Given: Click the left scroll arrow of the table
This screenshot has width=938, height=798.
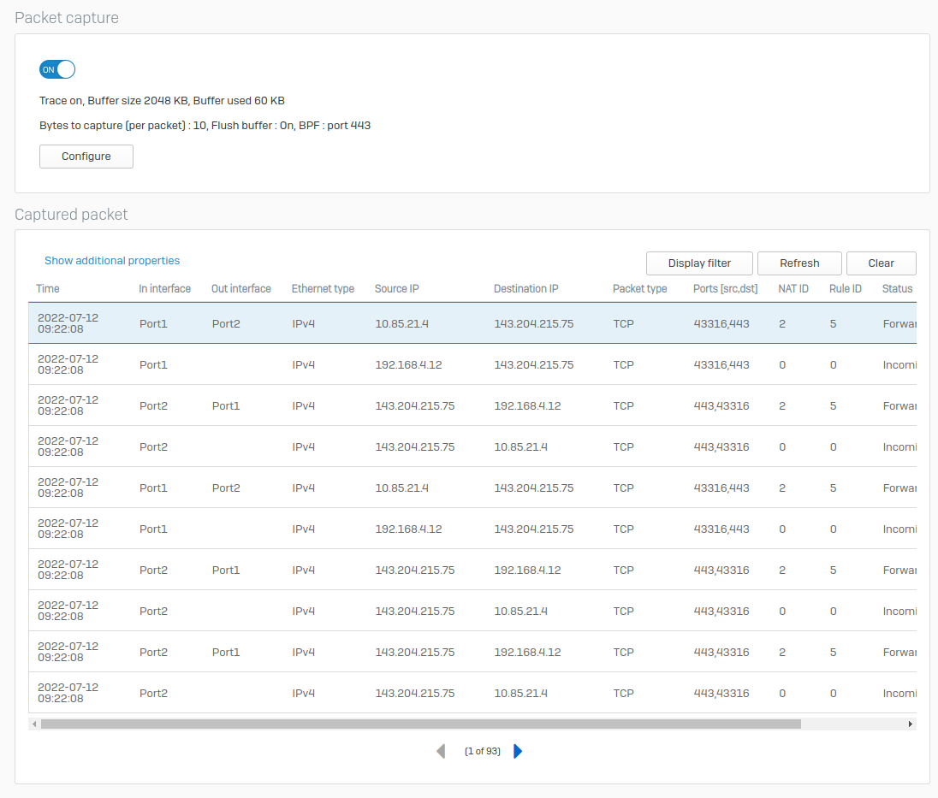Looking at the screenshot, I should 33,724.
